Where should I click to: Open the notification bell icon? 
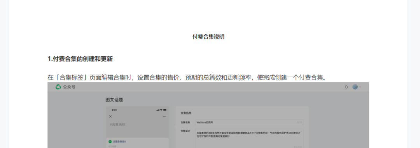[x=346, y=87]
